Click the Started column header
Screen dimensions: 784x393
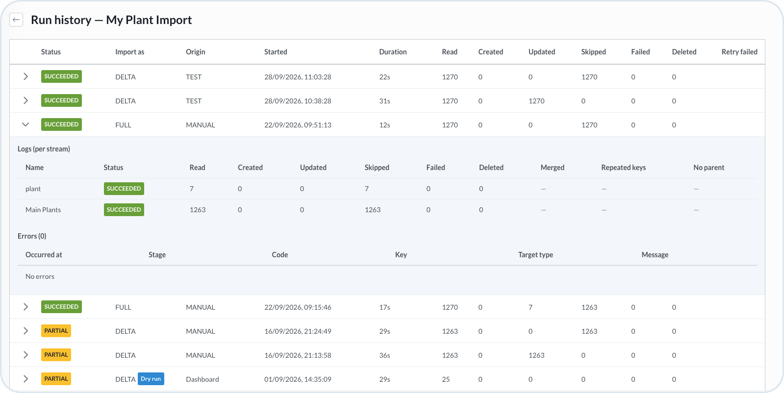coord(276,52)
